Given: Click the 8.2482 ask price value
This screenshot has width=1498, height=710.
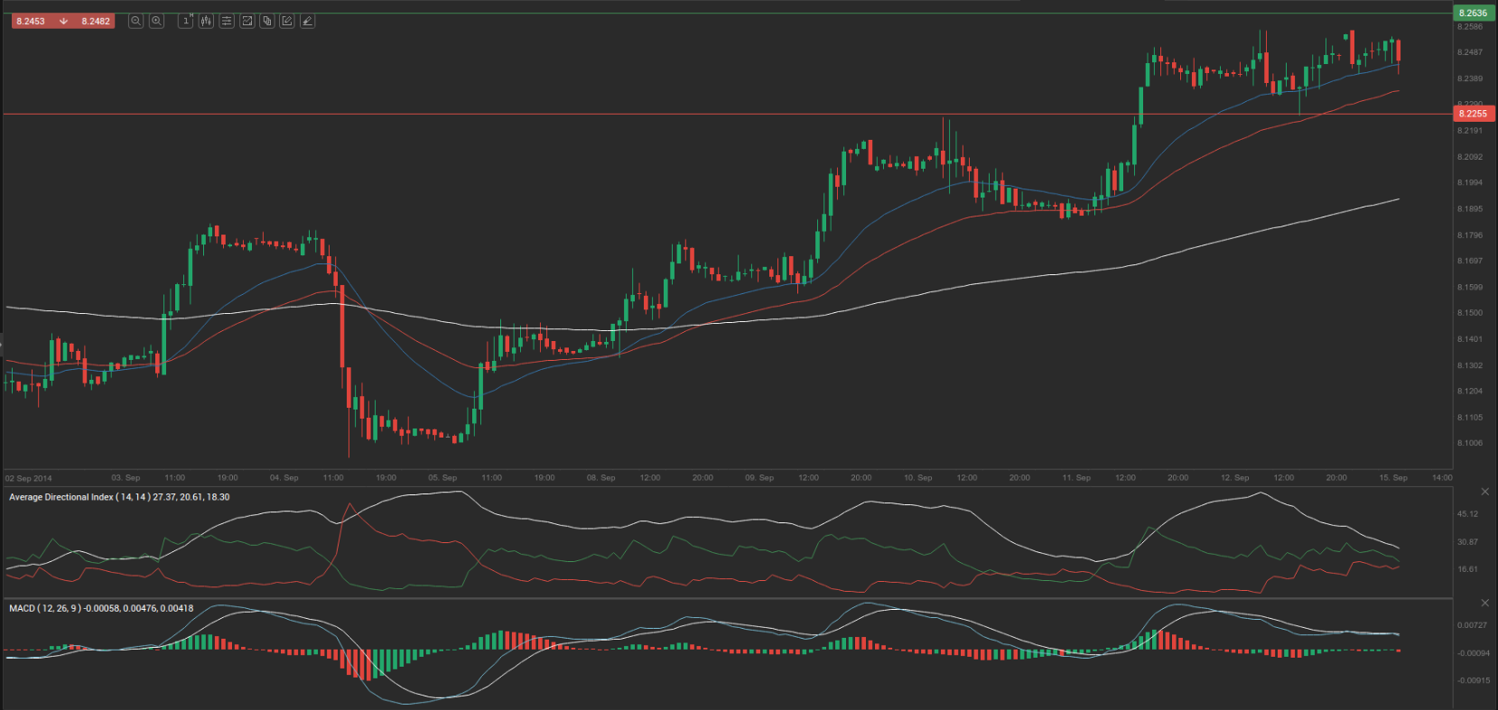Looking at the screenshot, I should pos(96,21).
